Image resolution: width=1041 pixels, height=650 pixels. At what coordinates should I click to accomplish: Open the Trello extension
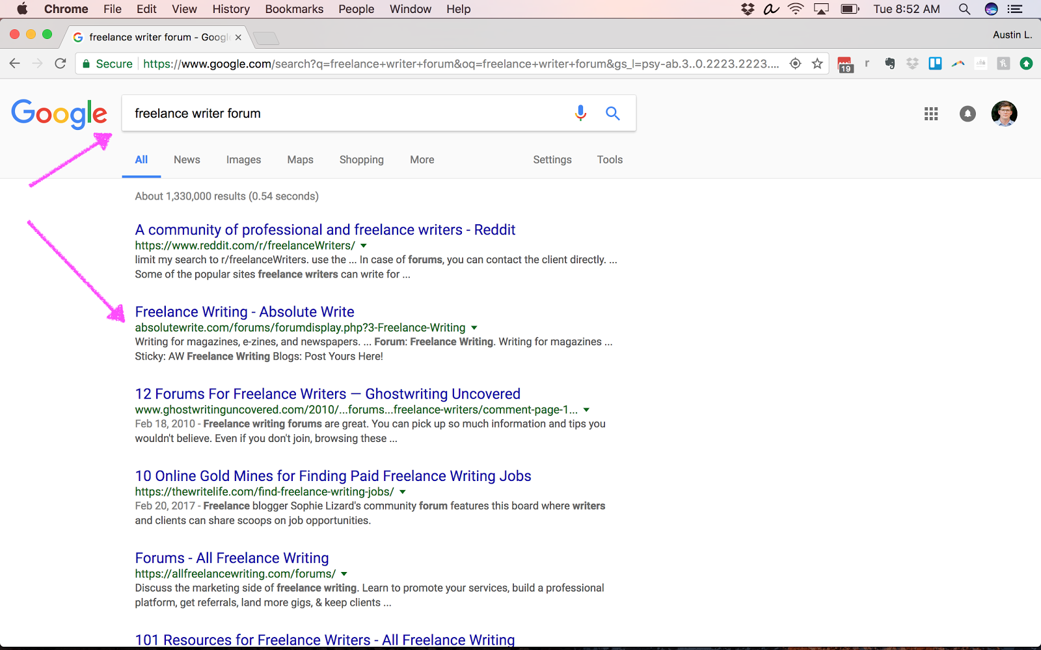[x=935, y=64]
